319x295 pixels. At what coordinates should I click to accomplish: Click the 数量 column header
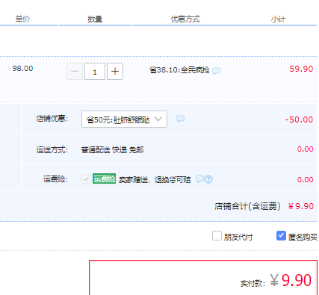pos(95,19)
